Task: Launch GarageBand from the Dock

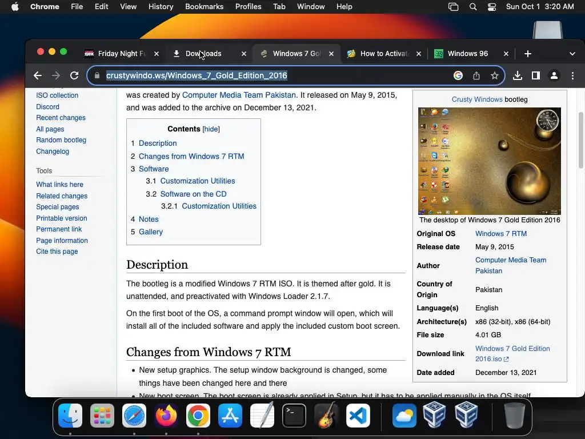Action: pos(326,416)
